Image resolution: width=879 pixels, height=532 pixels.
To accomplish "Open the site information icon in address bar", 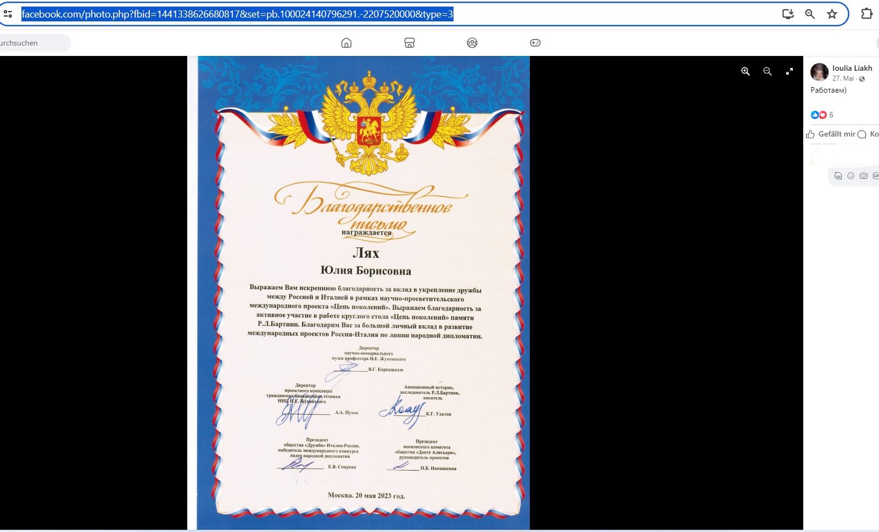I will click(7, 14).
